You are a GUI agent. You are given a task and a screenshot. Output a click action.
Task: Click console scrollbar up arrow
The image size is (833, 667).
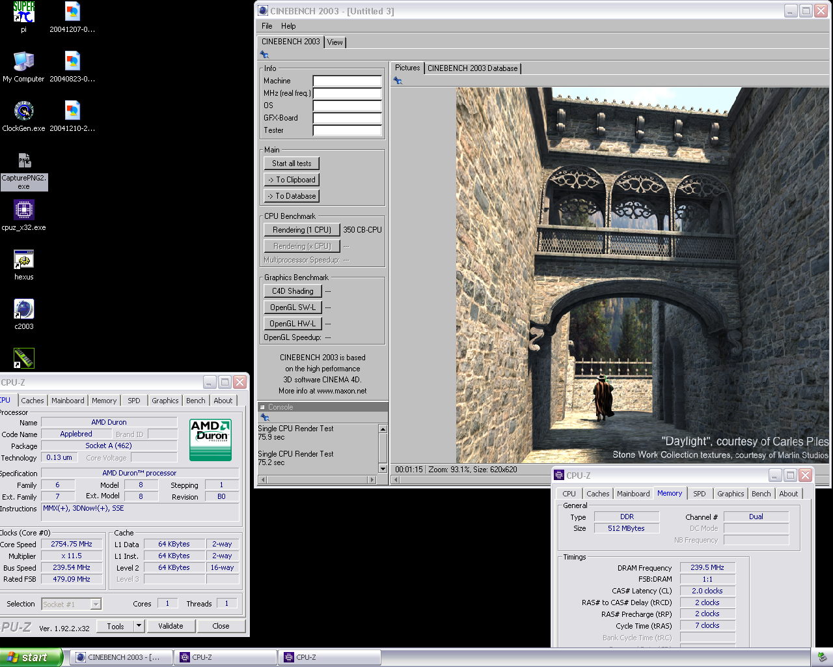click(x=383, y=429)
